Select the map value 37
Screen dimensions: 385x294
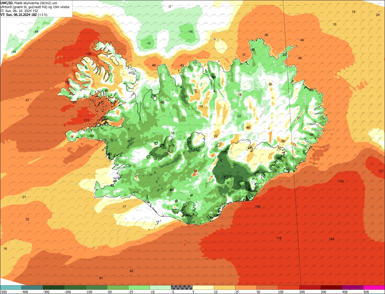244,55
